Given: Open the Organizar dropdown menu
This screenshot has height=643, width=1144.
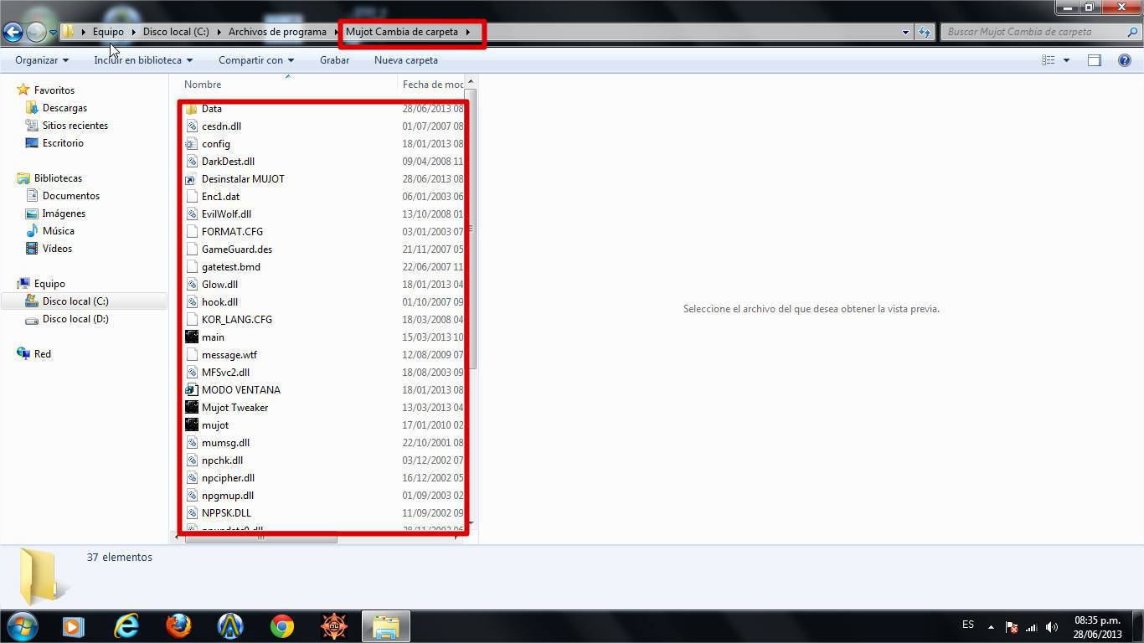Looking at the screenshot, I should pyautogui.click(x=42, y=60).
